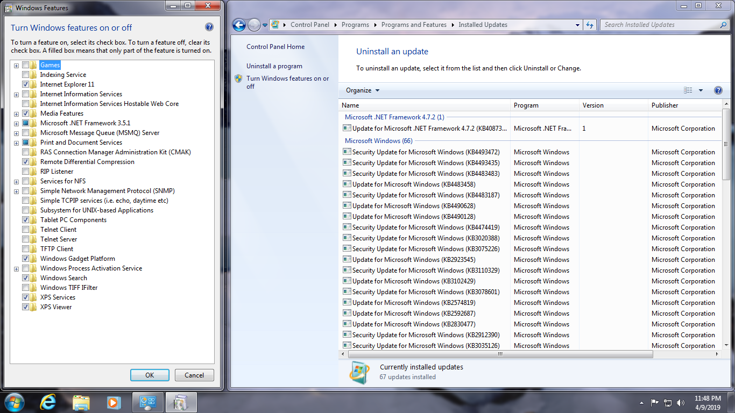This screenshot has width=735, height=413.
Task: Open the Organize menu
Action: pyautogui.click(x=363, y=90)
